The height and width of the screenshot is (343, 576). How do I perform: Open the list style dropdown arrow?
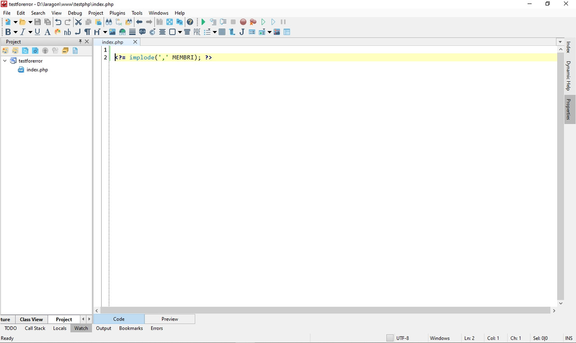[x=215, y=32]
